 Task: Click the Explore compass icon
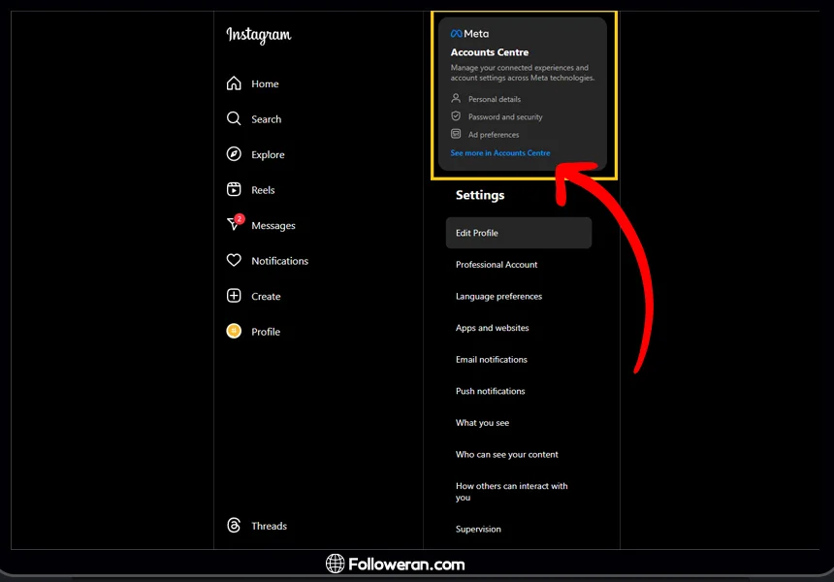point(234,154)
